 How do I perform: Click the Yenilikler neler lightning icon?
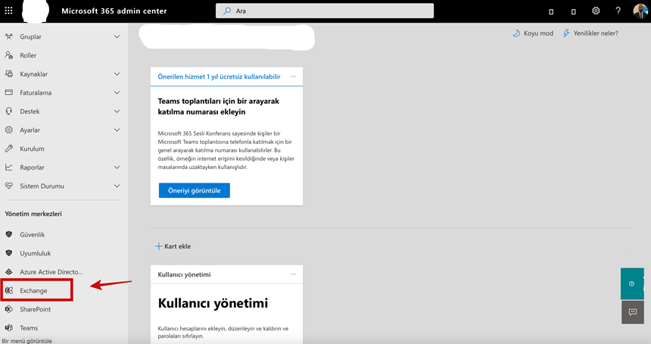pyautogui.click(x=566, y=33)
